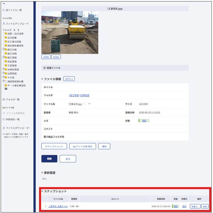Click the ファイルアップロード upload icon

4,24
